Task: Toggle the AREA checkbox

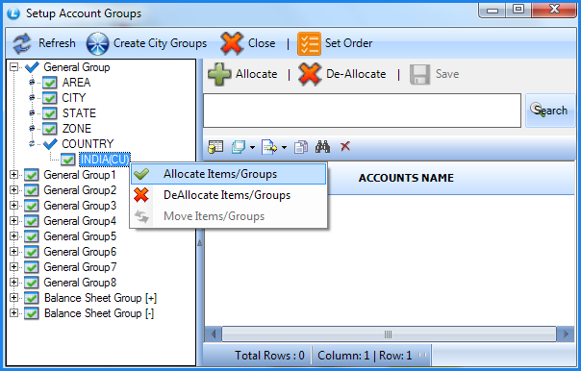Action: (x=49, y=83)
